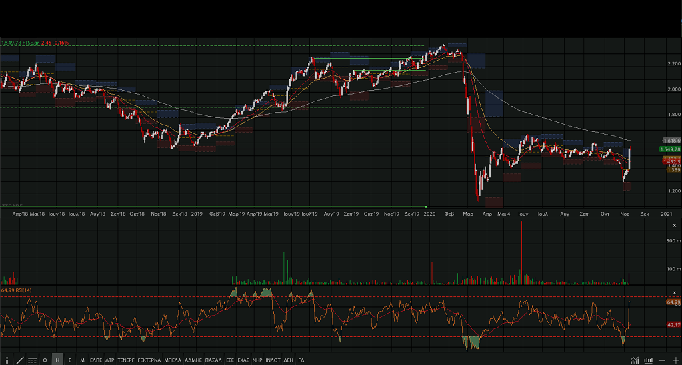Click the chart indicators icon
Screen dimensions: 682x365
pos(633,360)
